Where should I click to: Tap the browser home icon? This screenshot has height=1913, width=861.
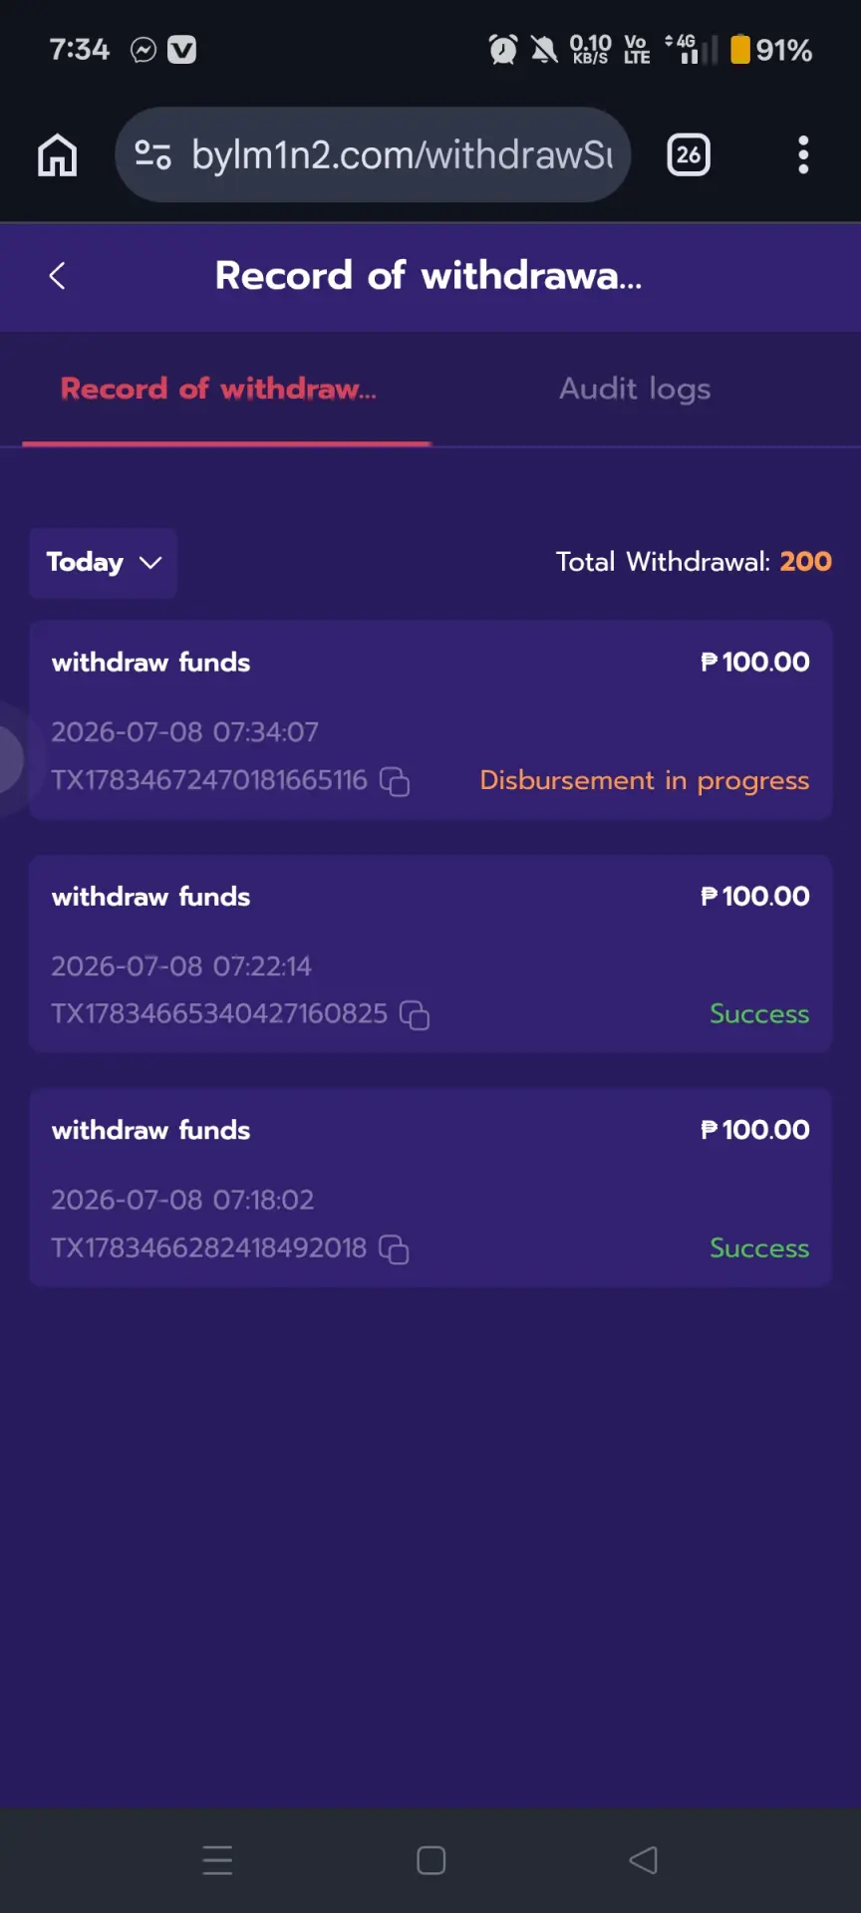point(57,155)
